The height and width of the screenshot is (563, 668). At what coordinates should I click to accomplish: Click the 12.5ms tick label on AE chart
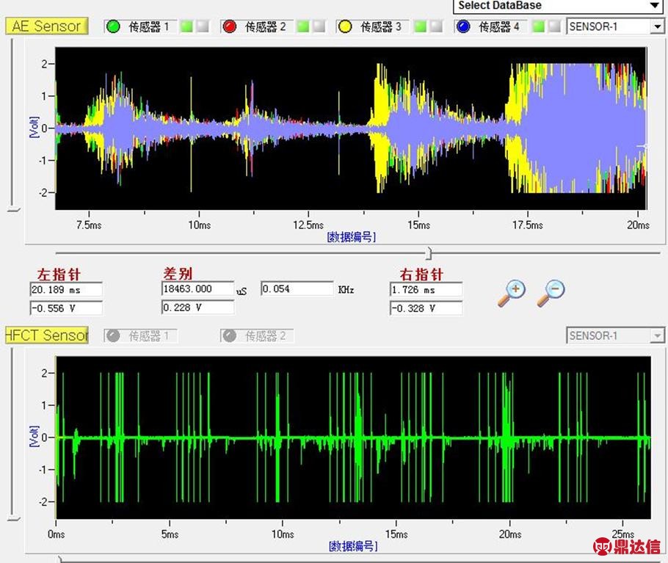[308, 225]
